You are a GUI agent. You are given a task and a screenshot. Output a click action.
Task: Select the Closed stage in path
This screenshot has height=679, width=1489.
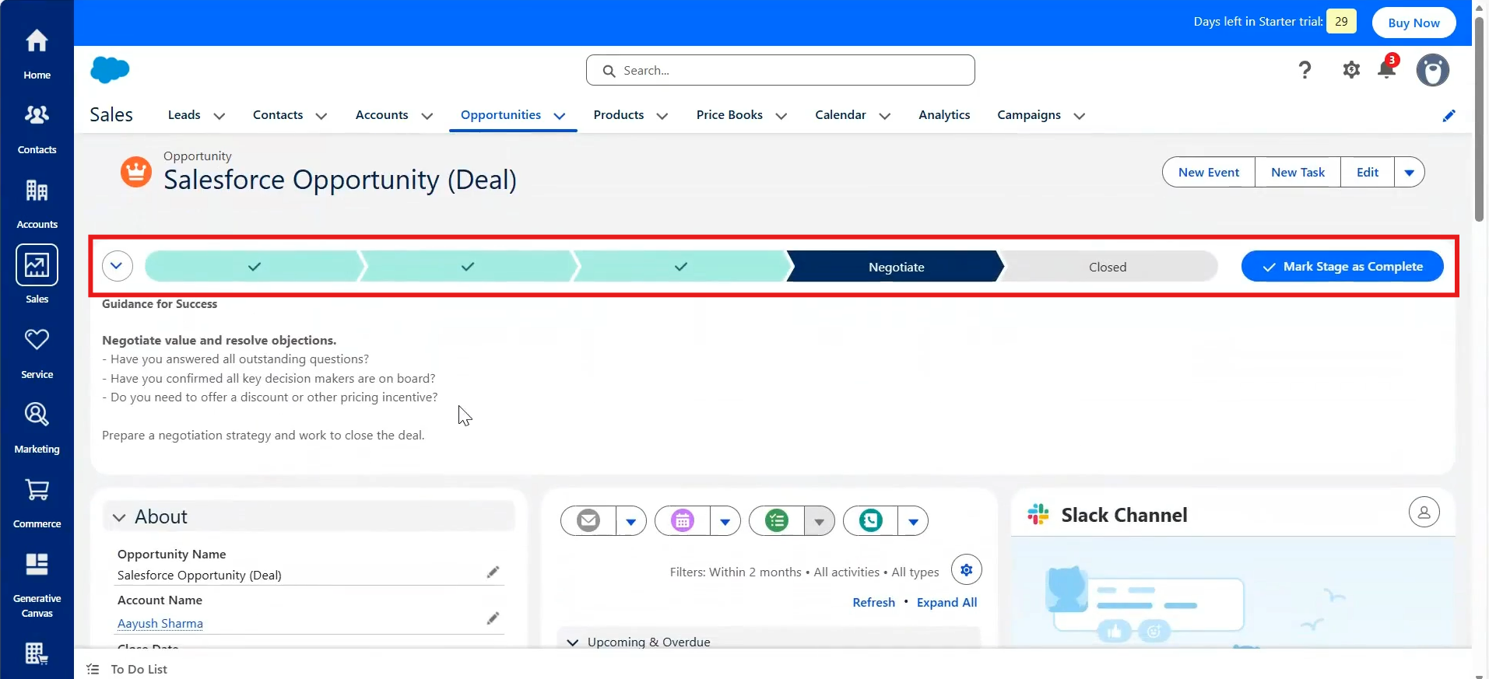[1108, 267]
